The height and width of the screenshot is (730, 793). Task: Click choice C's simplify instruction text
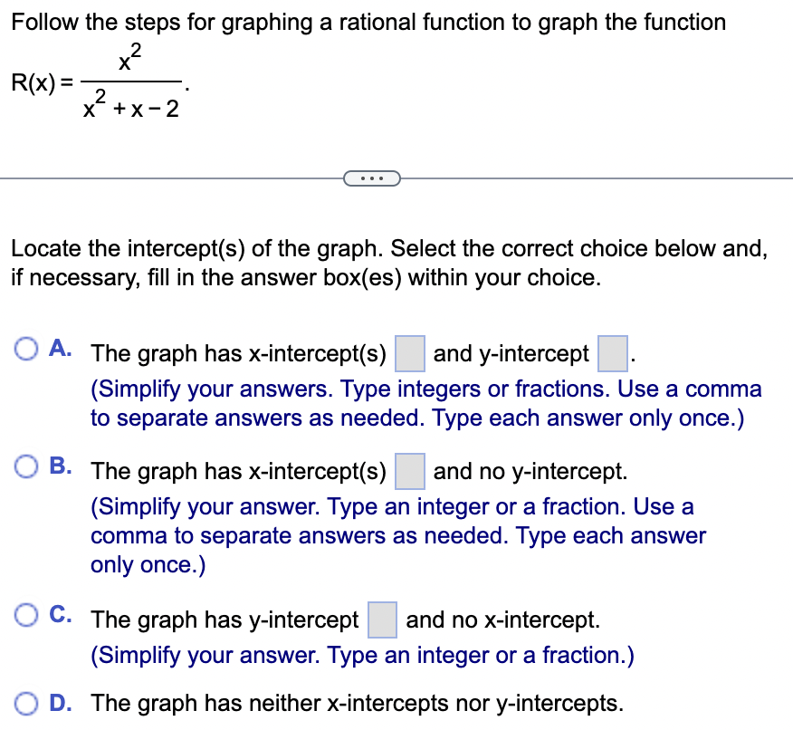tap(362, 655)
